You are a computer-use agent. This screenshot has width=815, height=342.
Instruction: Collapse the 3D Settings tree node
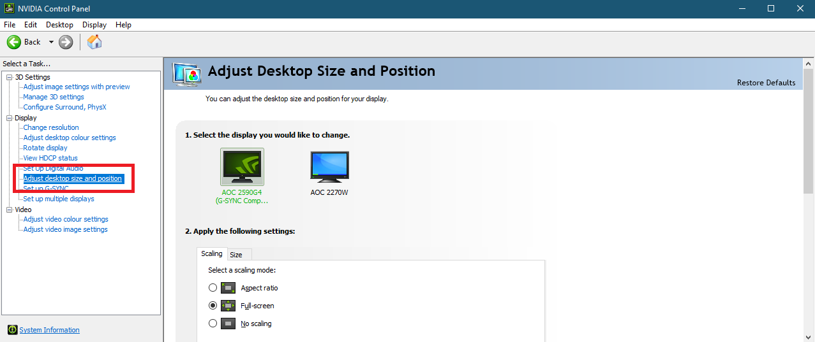pos(10,77)
